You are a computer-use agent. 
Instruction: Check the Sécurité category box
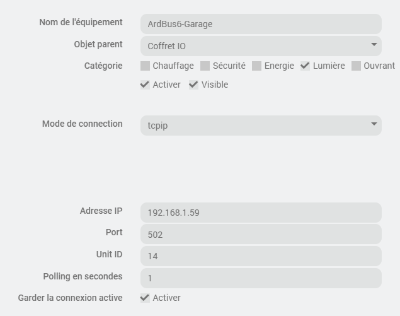click(x=205, y=66)
